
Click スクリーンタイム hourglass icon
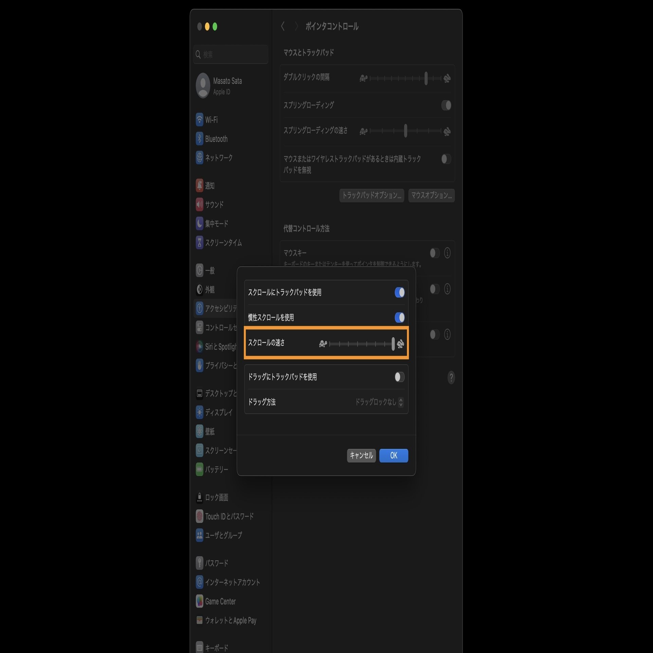click(x=199, y=242)
